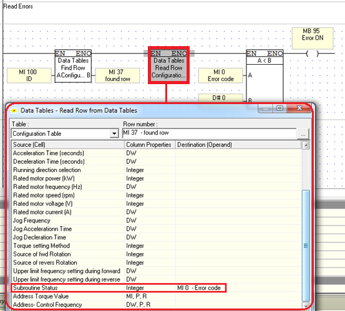Click the MI 0 Error code operand
The height and width of the screenshot is (311, 345).
click(220, 75)
